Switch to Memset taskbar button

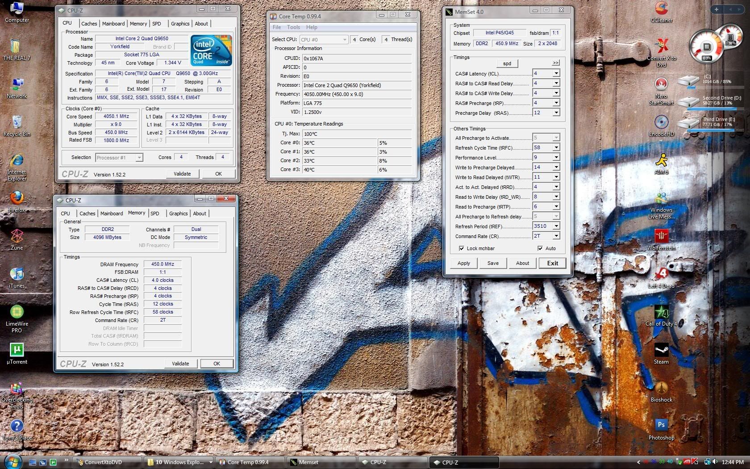tap(321, 462)
